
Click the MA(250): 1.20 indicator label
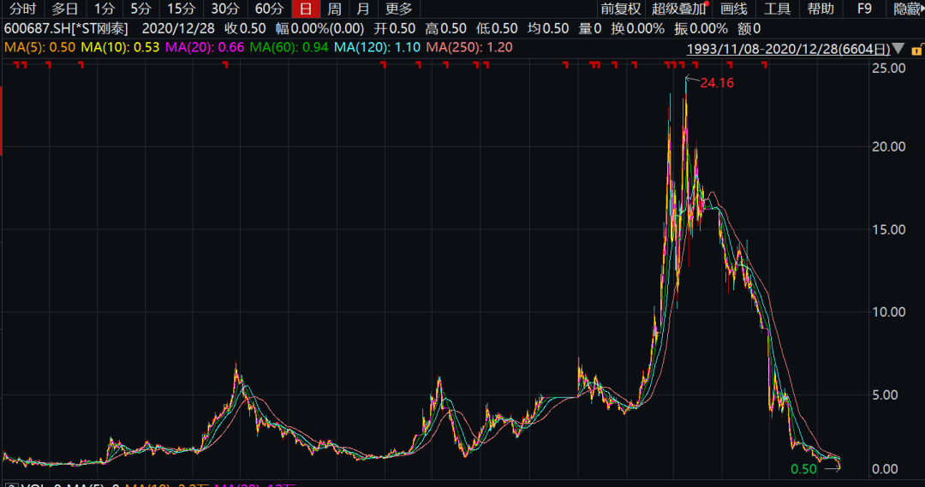[x=469, y=48]
